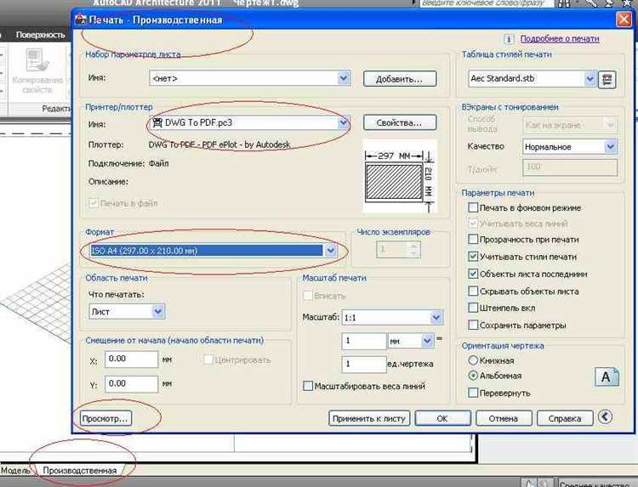Click the landscape orientation preview icon
This screenshot has height=487, width=638.
coord(607,377)
